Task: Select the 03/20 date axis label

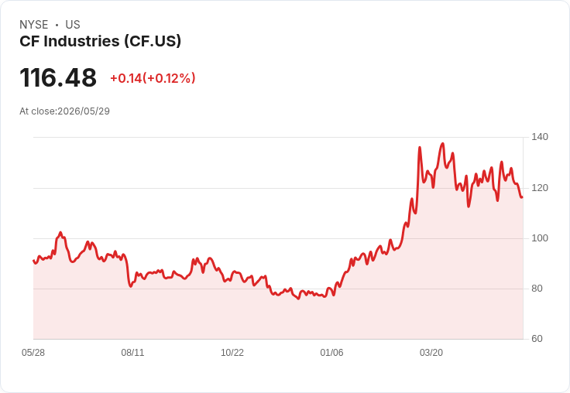Action: [x=431, y=353]
